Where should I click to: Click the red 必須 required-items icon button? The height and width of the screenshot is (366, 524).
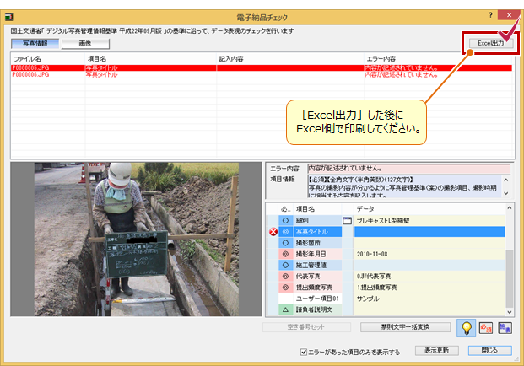click(485, 327)
